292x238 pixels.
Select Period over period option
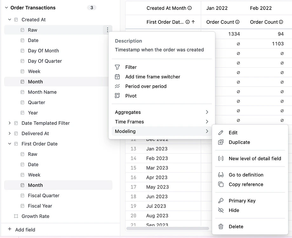coord(162,86)
